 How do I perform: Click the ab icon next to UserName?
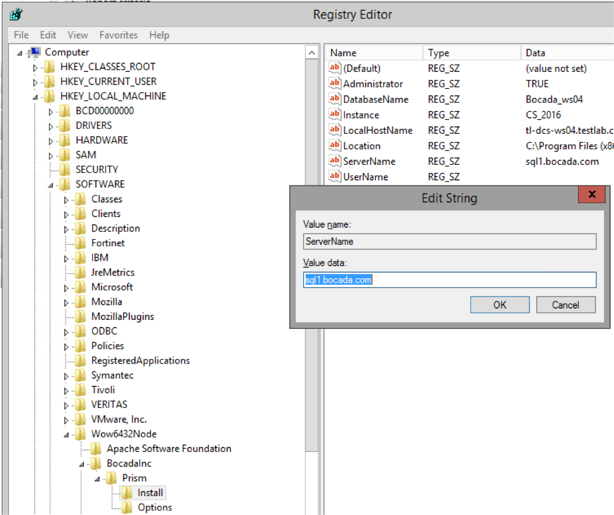(334, 177)
